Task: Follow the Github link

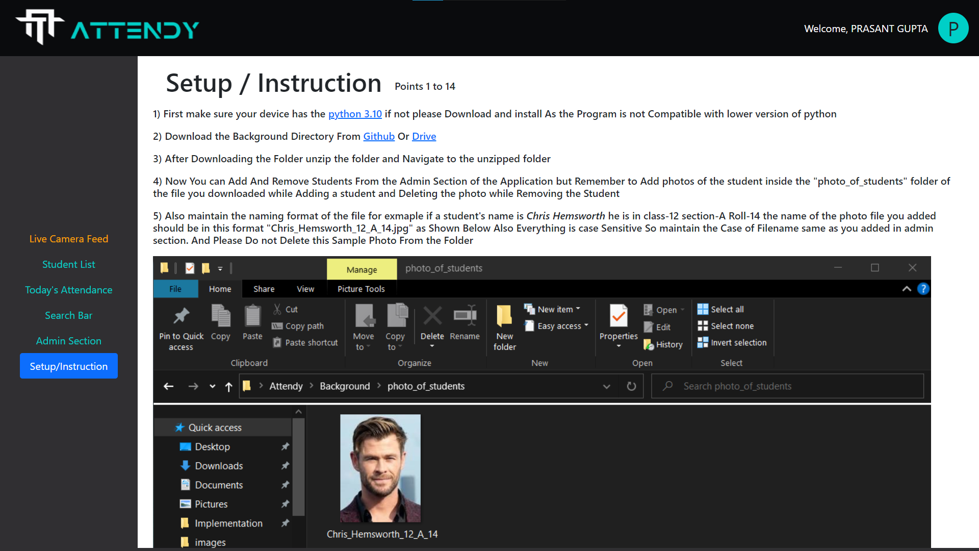Action: 378,136
